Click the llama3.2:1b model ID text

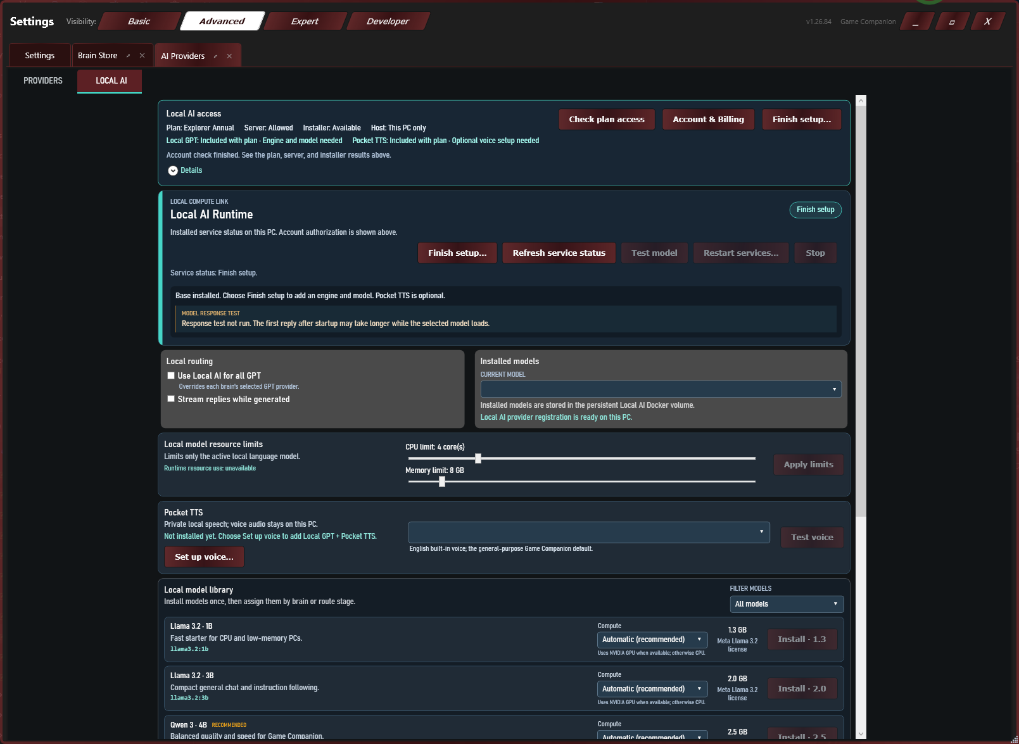tap(189, 649)
